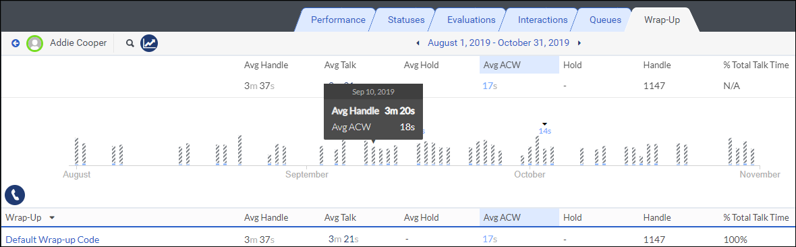Open the search magnifier icon
This screenshot has width=796, height=247.
(130, 43)
